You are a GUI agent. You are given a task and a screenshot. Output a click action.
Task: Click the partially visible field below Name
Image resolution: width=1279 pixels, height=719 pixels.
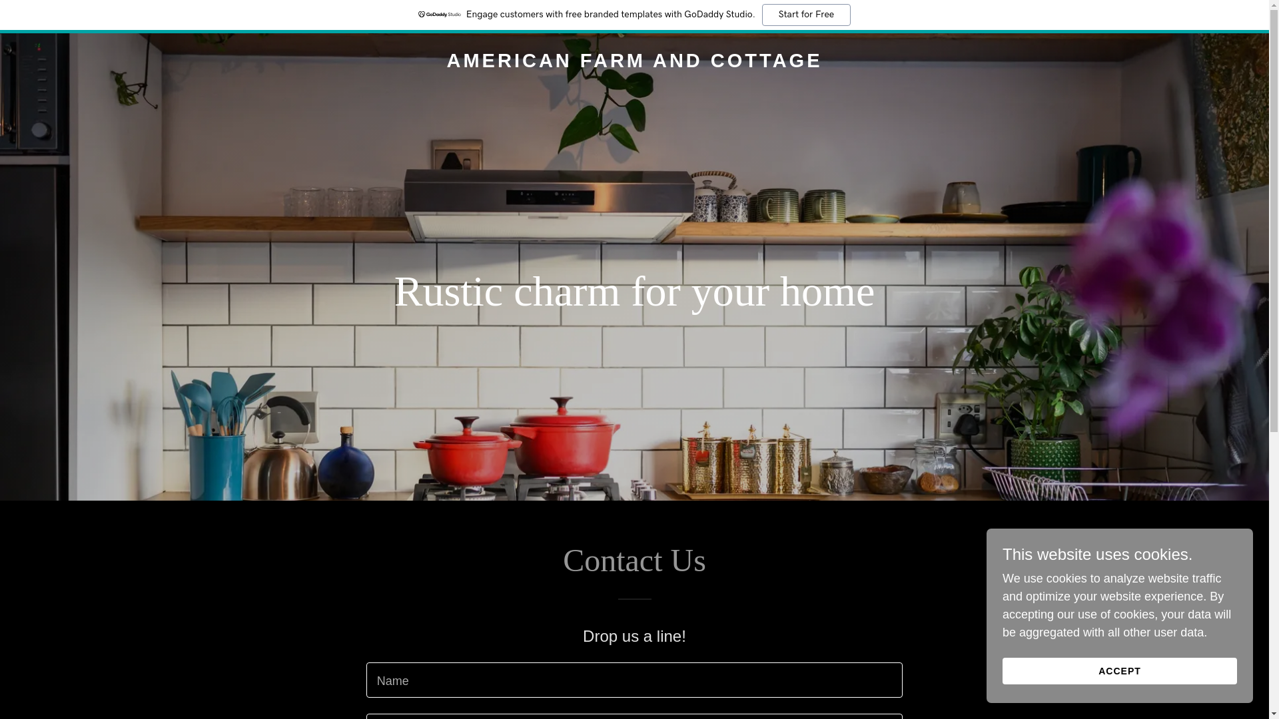[x=634, y=717]
